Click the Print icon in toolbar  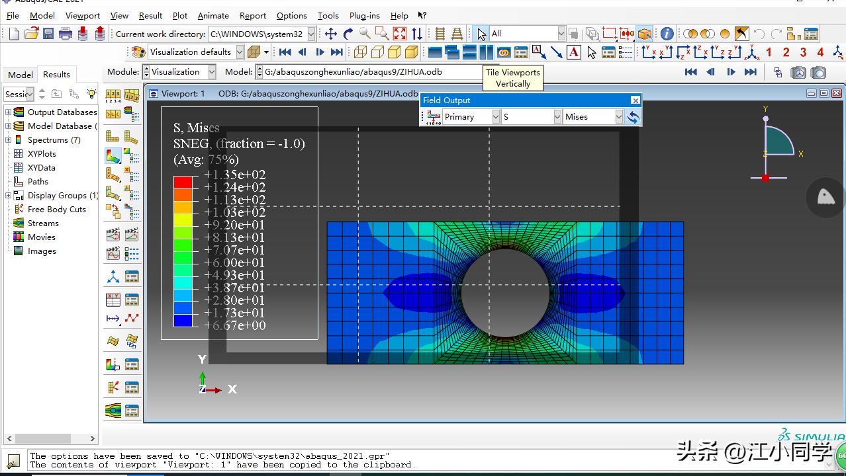tap(66, 34)
